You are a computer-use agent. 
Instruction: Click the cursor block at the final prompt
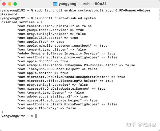pyautogui.click(x=36, y=116)
